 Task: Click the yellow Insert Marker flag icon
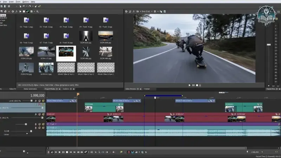click(x=121, y=152)
